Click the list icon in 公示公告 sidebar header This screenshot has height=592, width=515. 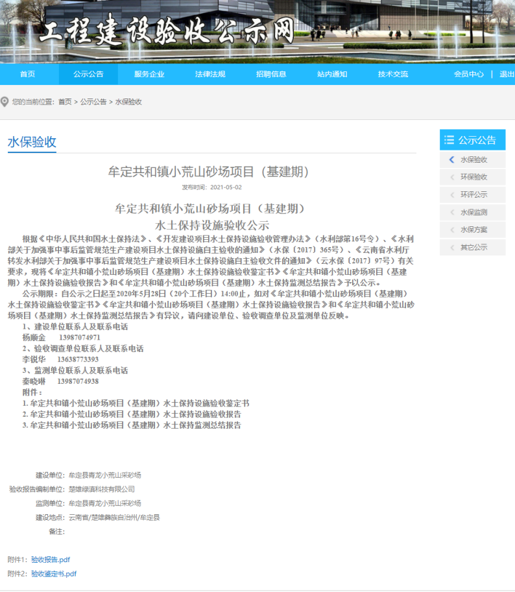(449, 140)
